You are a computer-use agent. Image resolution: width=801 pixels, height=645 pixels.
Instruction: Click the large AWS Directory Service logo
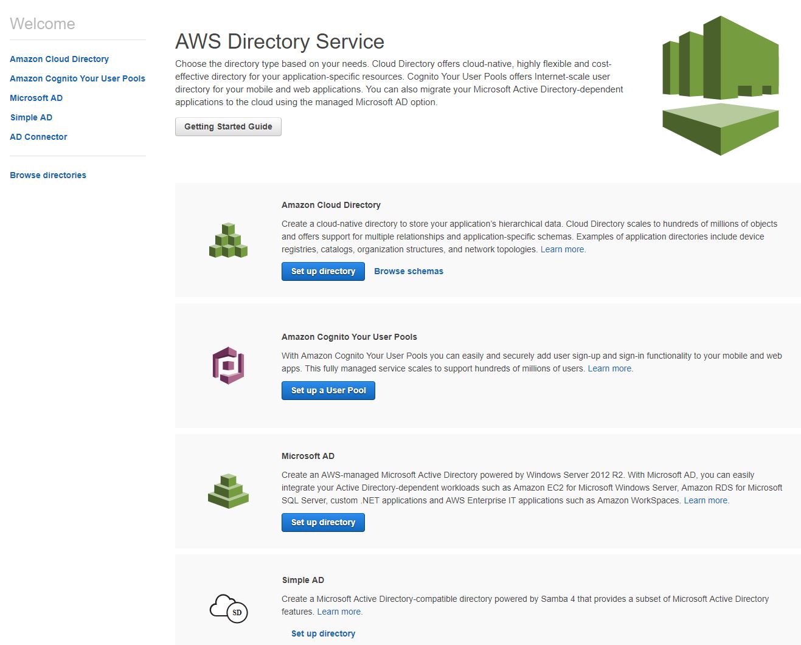click(x=720, y=86)
